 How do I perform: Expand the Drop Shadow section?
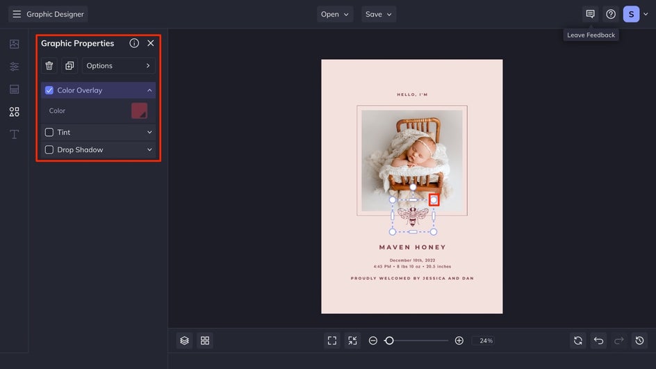[149, 150]
